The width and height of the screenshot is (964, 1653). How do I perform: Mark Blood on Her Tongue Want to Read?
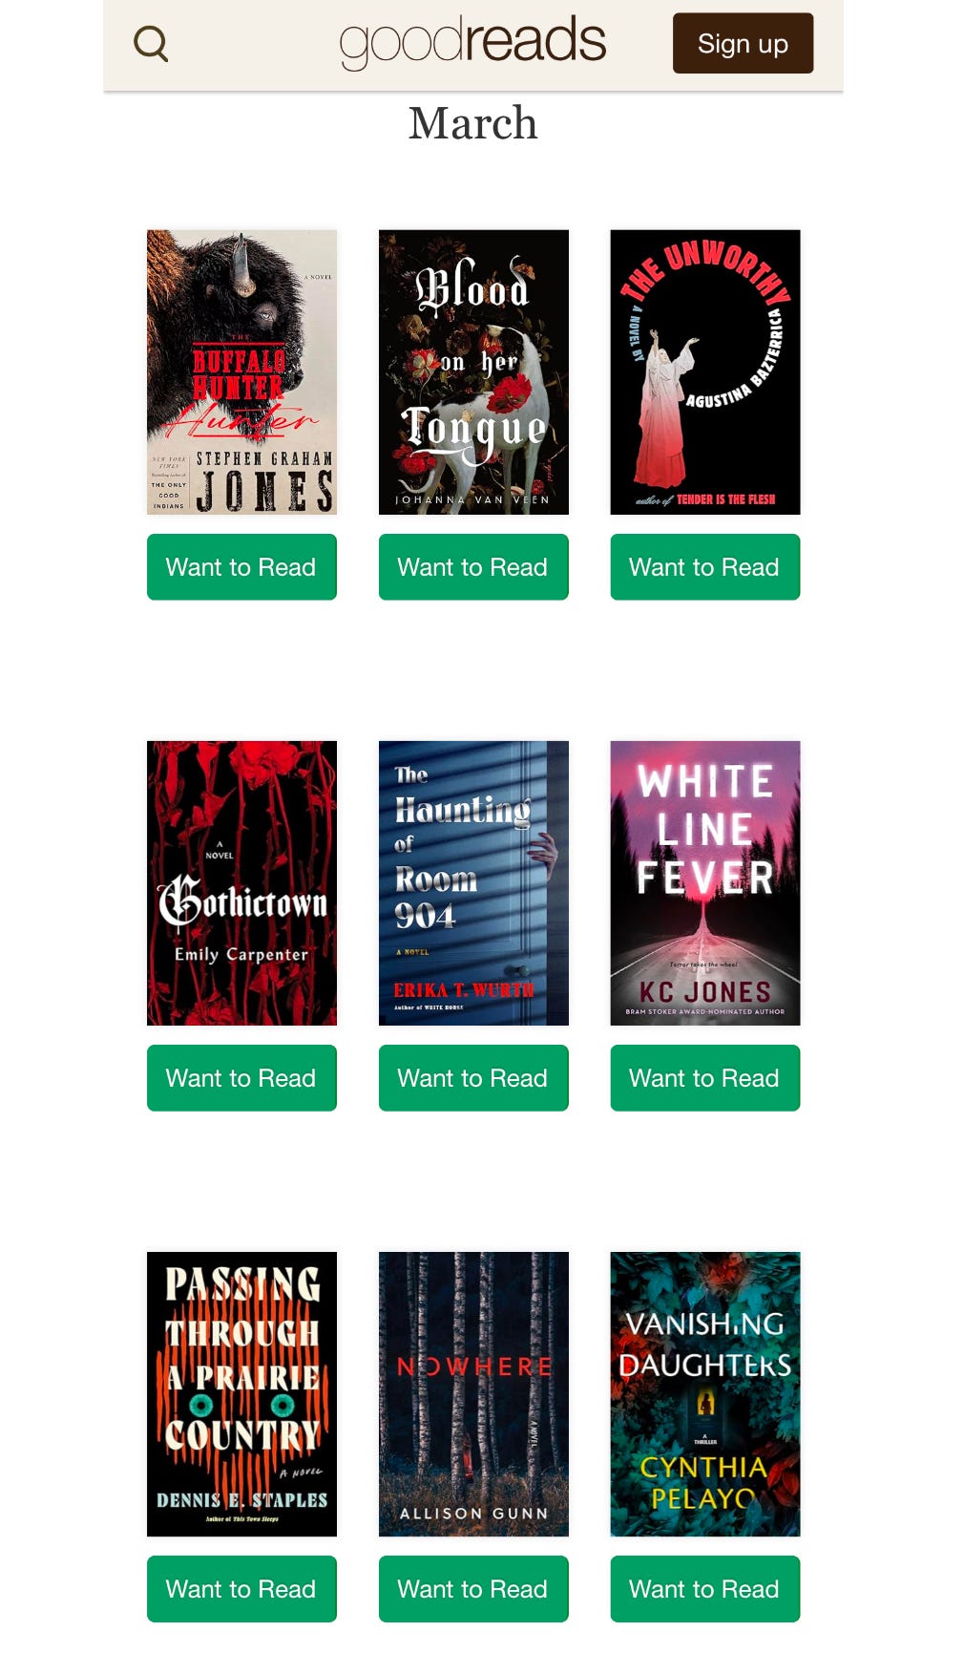point(473,567)
